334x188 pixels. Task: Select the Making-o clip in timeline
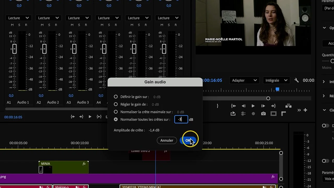tap(71, 186)
